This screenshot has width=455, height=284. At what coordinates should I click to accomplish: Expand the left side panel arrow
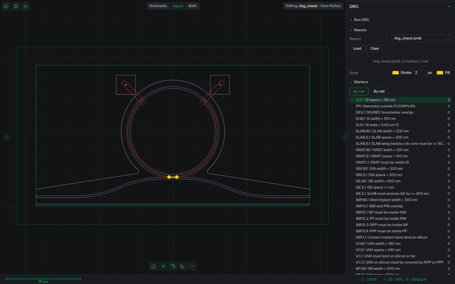click(6, 138)
